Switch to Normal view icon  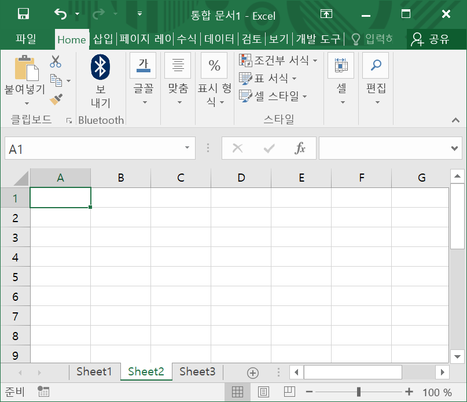[237, 392]
